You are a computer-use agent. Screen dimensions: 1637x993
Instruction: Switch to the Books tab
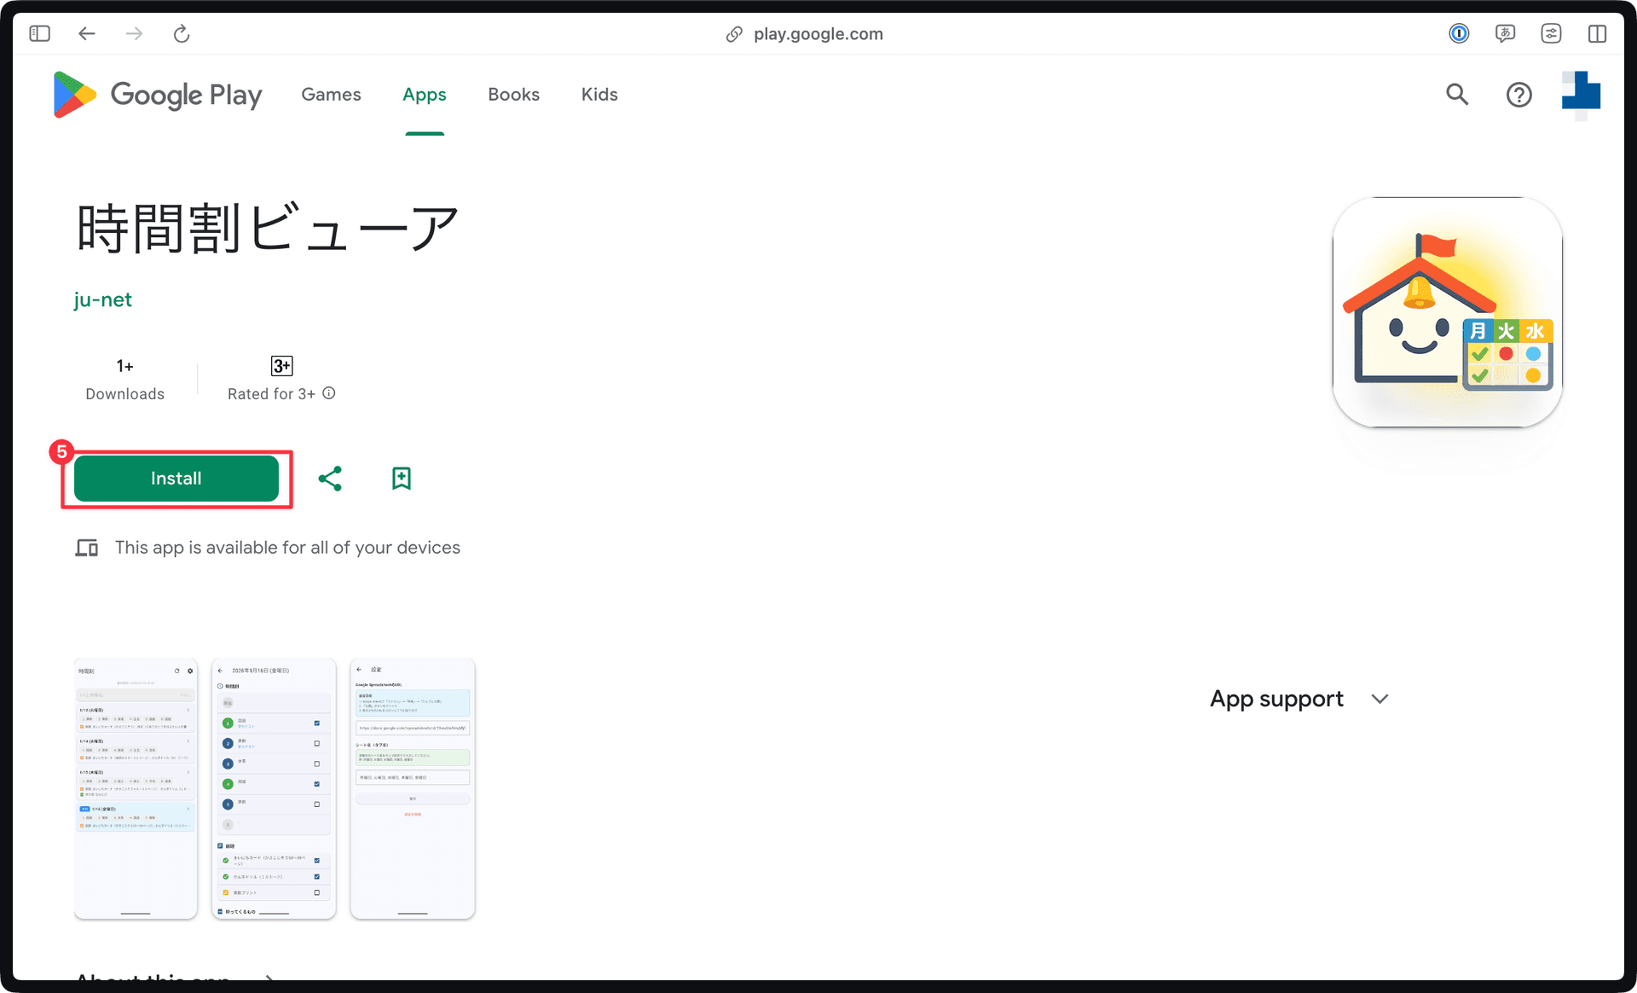(x=513, y=95)
